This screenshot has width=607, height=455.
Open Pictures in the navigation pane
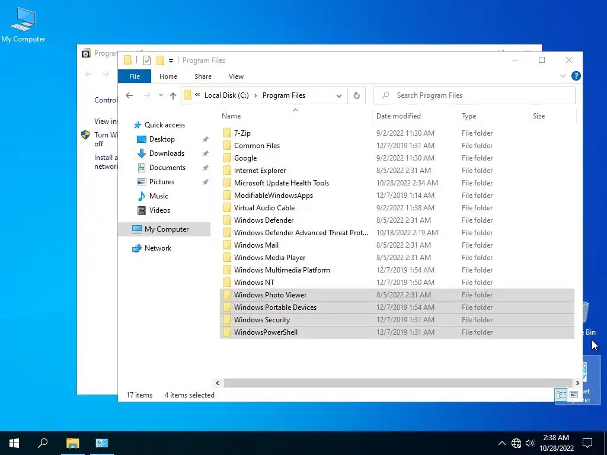[x=162, y=182]
